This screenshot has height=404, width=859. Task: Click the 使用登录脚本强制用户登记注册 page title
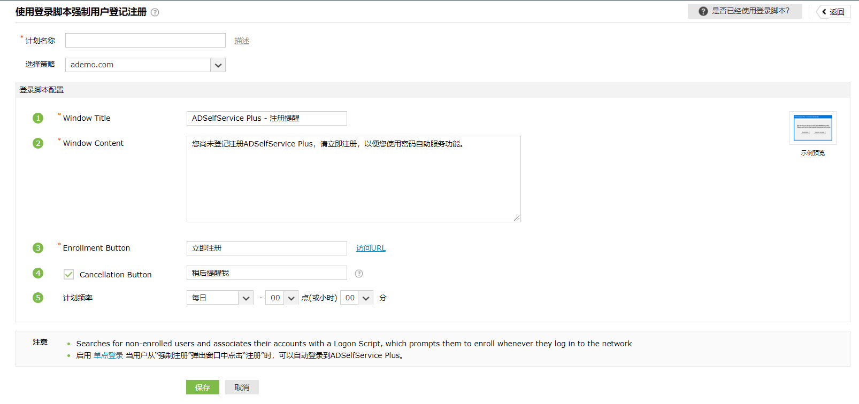click(81, 12)
